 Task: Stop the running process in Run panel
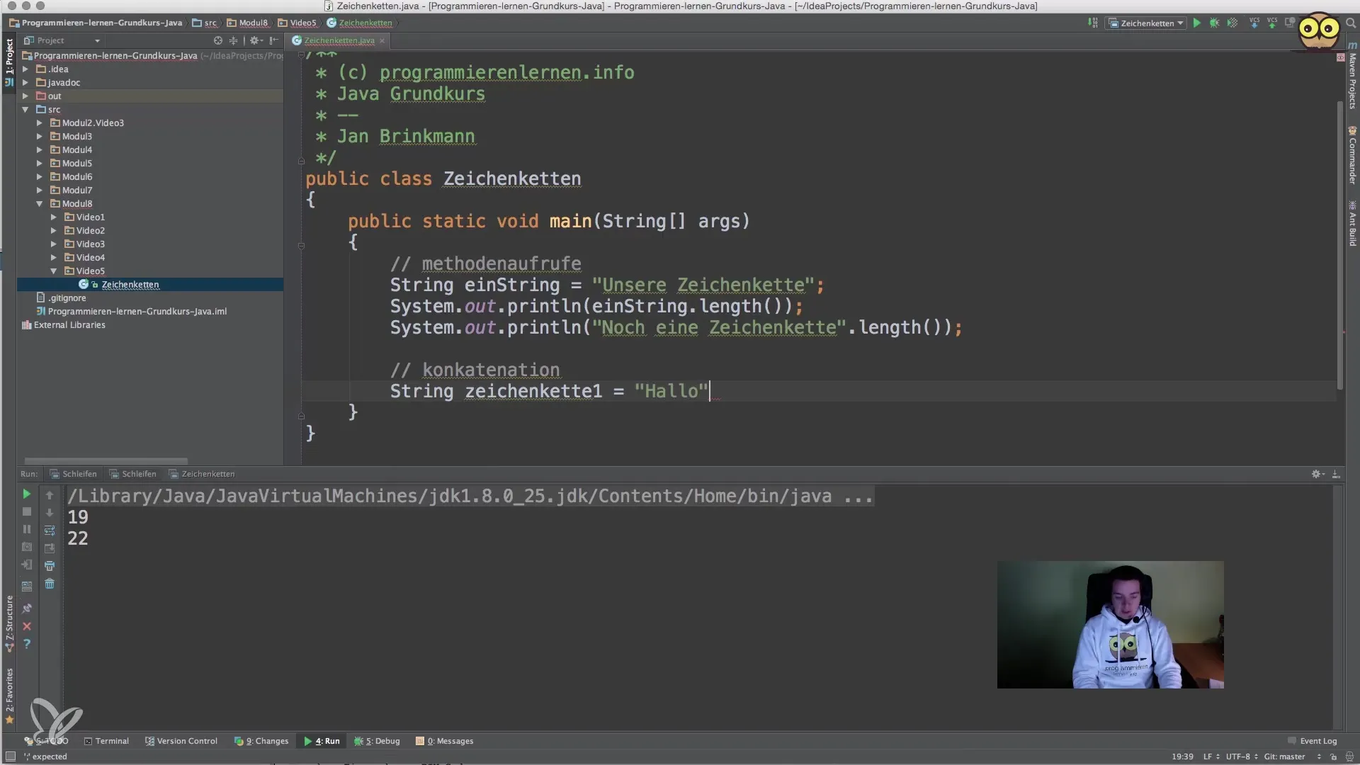[27, 511]
